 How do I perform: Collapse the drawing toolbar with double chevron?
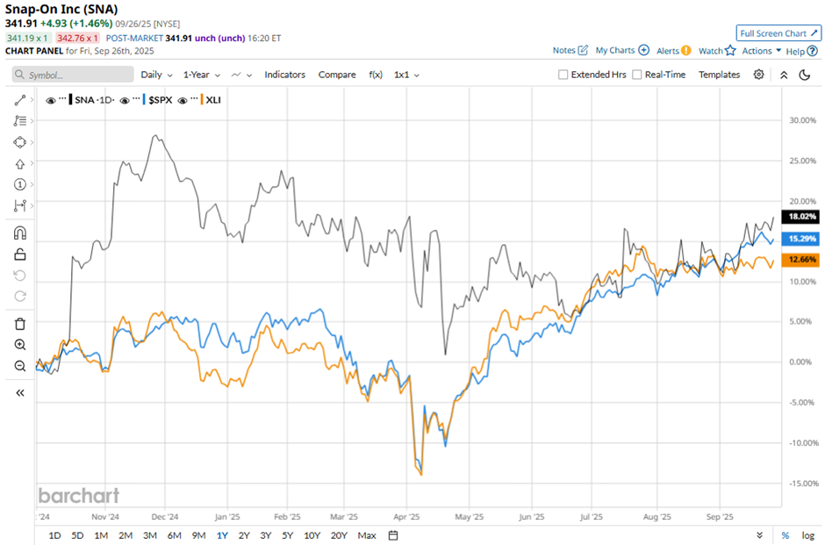coord(19,393)
